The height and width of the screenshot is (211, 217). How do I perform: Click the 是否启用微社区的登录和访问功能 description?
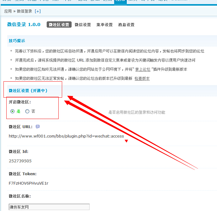[137, 112]
